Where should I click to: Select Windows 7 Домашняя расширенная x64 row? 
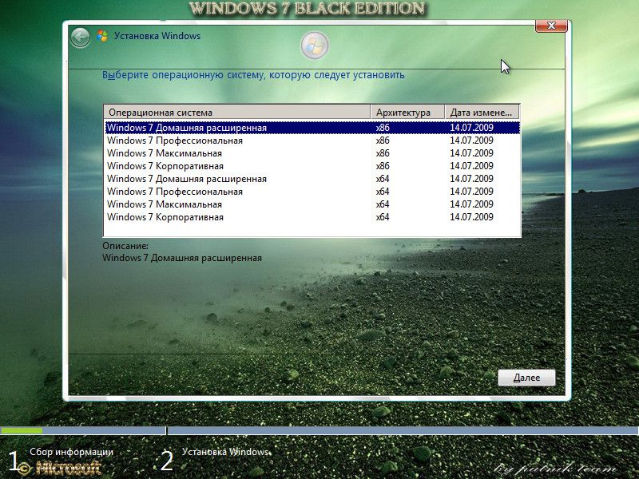312,179
